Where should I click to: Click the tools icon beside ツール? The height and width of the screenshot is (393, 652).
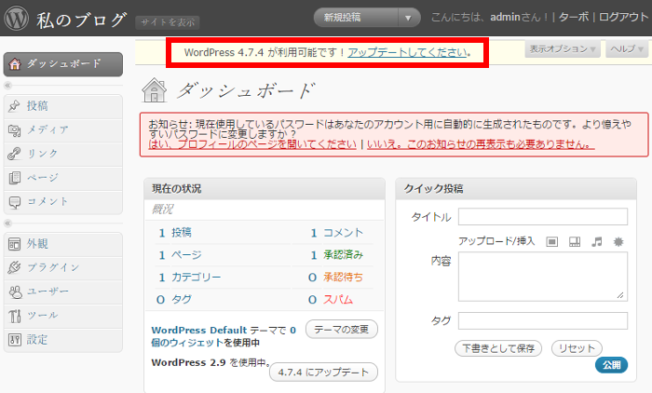[14, 316]
